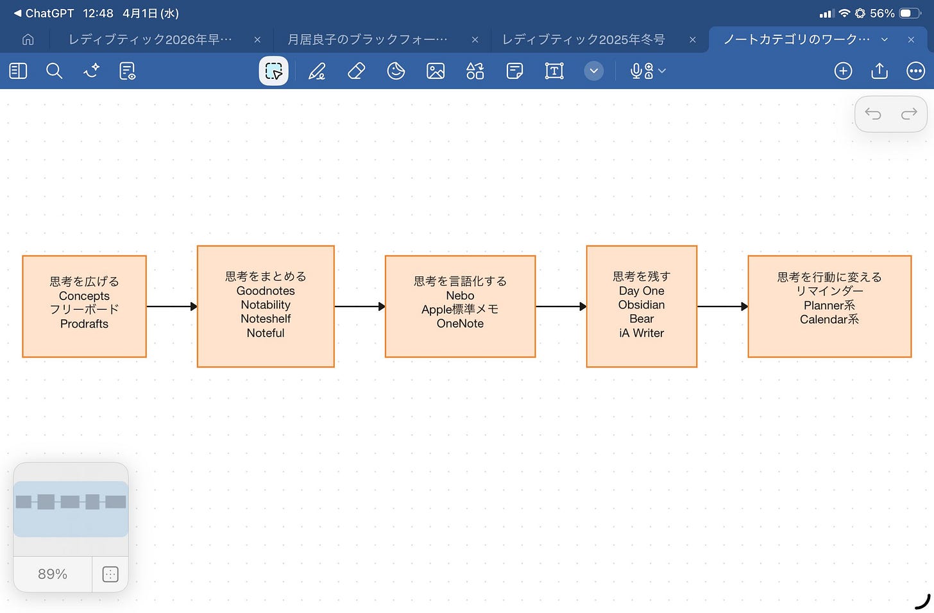Open the more options ellipsis menu
The height and width of the screenshot is (613, 934).
pyautogui.click(x=915, y=71)
